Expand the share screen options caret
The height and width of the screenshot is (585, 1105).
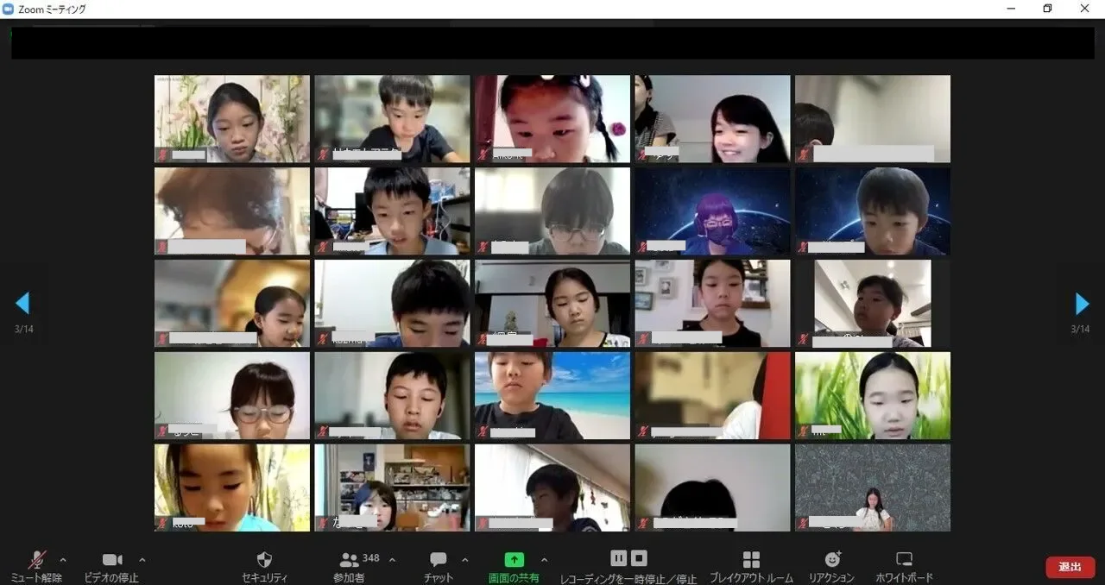click(x=544, y=559)
